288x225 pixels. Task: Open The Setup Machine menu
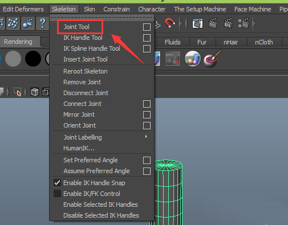pyautogui.click(x=200, y=9)
